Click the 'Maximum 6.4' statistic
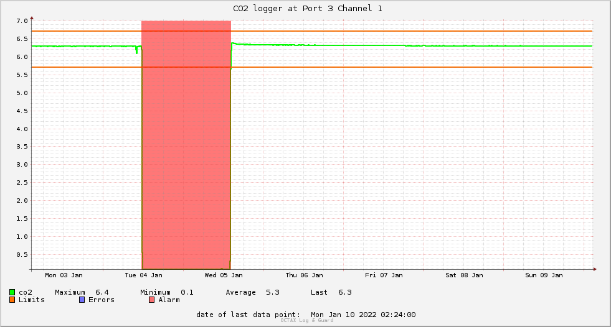 point(82,292)
